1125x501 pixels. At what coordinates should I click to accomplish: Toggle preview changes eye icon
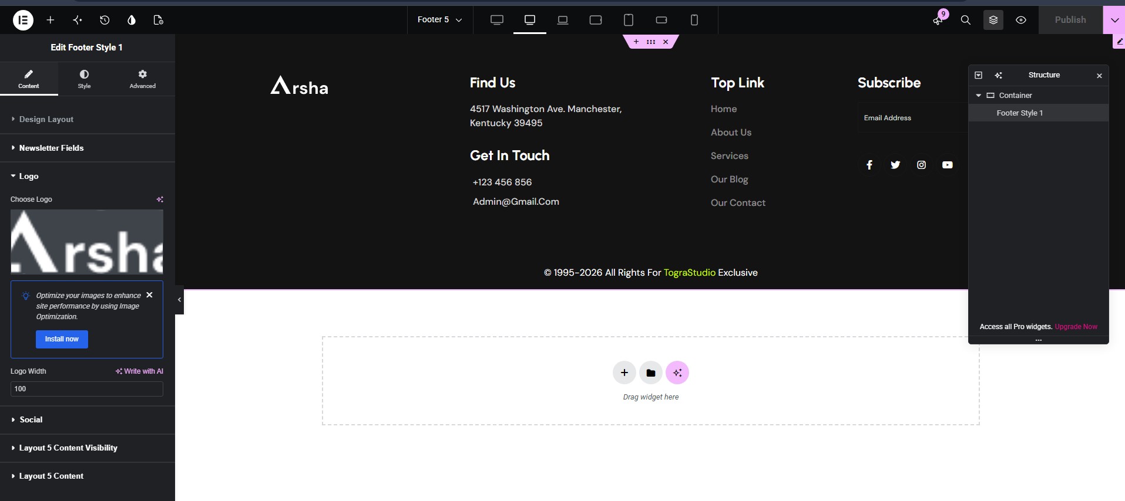coord(1021,20)
